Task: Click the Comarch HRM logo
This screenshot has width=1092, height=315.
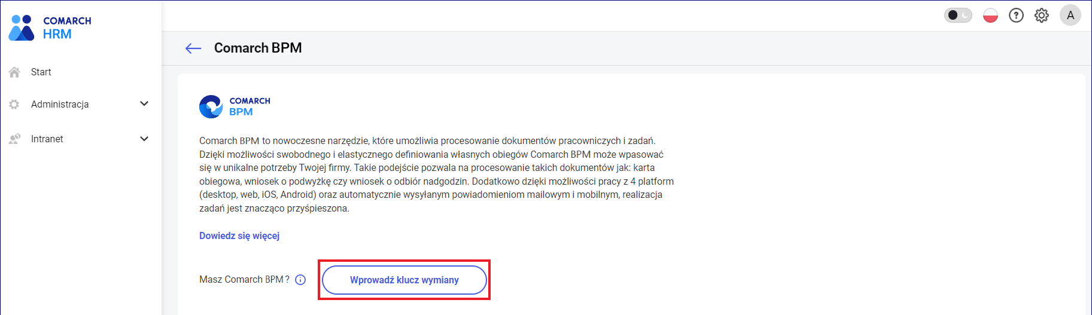Action: [x=50, y=27]
